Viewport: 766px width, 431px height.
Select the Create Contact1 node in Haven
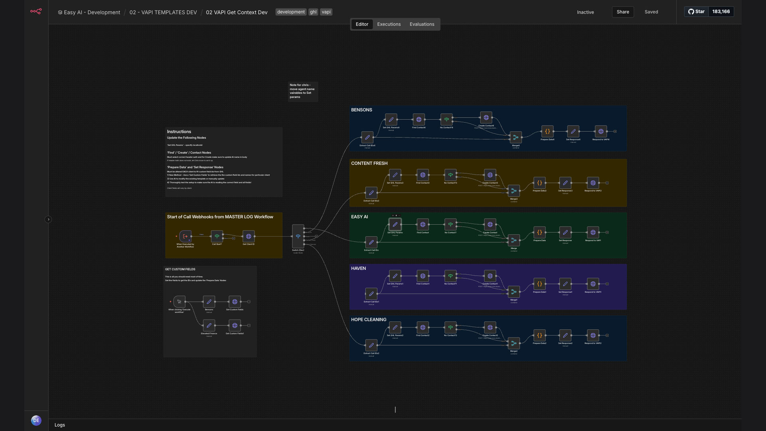[x=490, y=276]
